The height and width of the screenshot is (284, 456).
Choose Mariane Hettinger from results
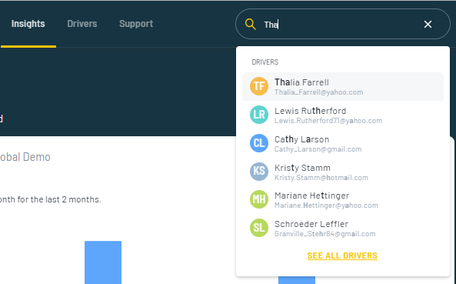click(x=343, y=199)
